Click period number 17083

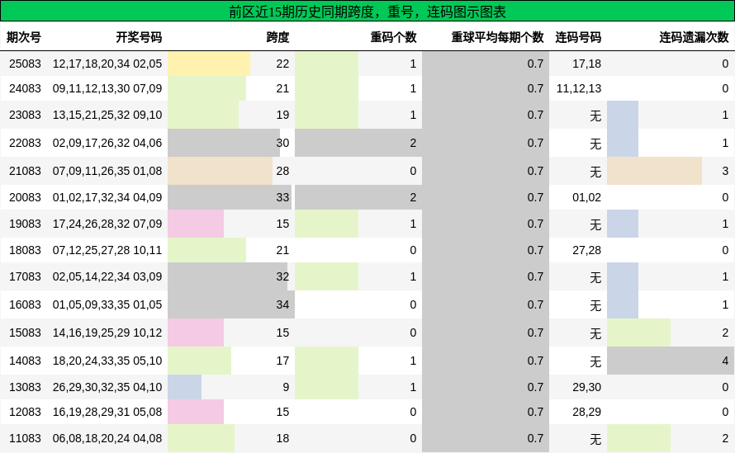click(25, 276)
